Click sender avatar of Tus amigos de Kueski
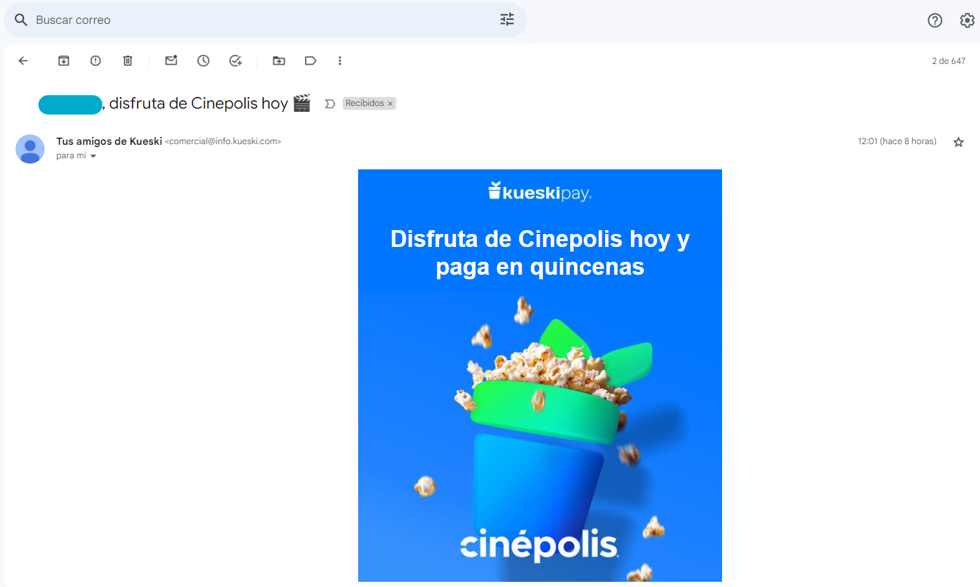 [30, 149]
